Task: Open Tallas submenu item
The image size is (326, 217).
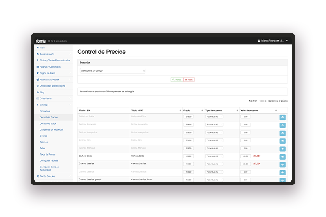Action: coord(42,148)
